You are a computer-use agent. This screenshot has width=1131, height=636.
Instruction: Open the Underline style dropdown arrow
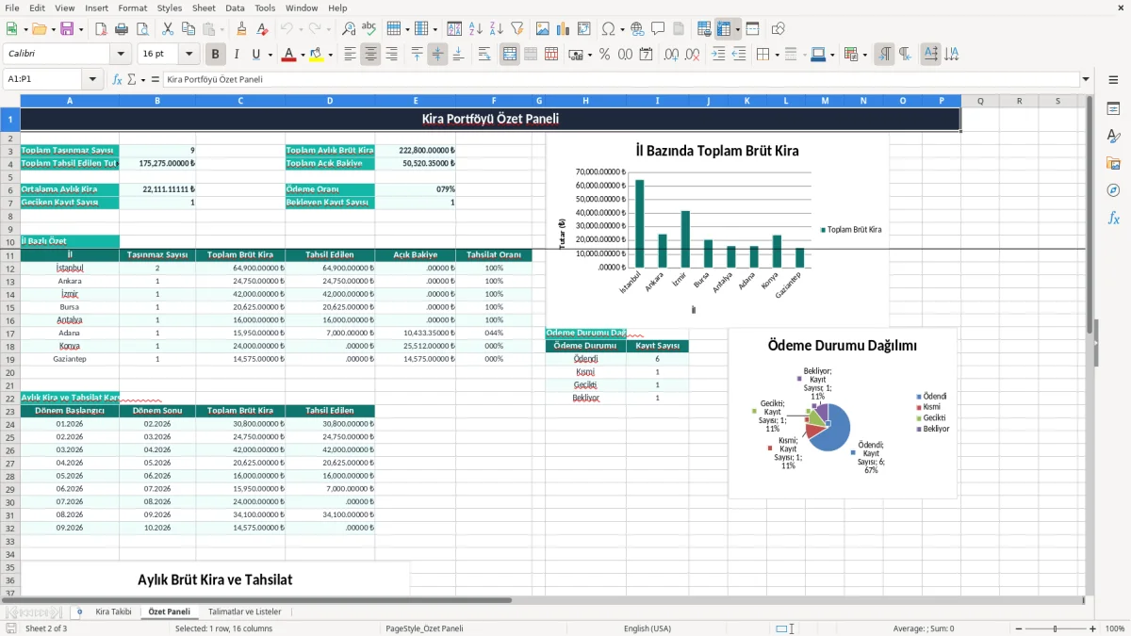[270, 55]
